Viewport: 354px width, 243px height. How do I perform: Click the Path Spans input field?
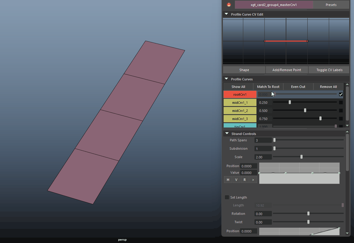[263, 140]
